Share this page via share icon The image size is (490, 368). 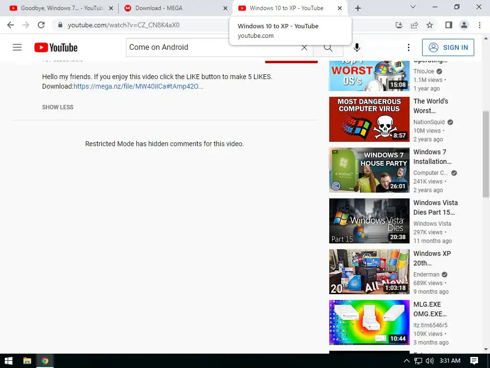pyautogui.click(x=414, y=25)
